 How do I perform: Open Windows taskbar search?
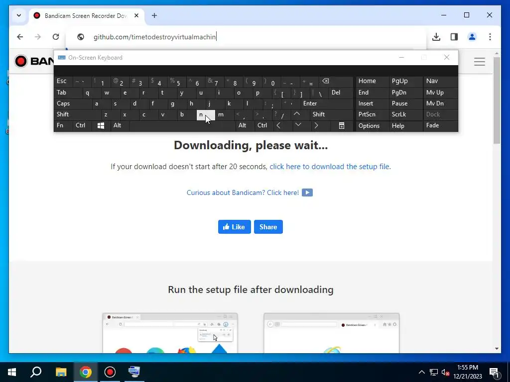36,372
